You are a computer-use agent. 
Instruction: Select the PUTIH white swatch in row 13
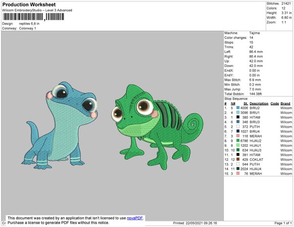(238, 164)
